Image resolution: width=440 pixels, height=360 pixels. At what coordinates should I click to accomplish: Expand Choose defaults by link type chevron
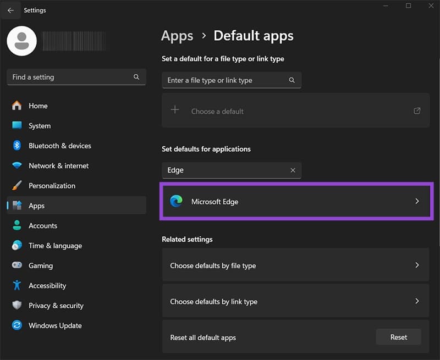(417, 301)
